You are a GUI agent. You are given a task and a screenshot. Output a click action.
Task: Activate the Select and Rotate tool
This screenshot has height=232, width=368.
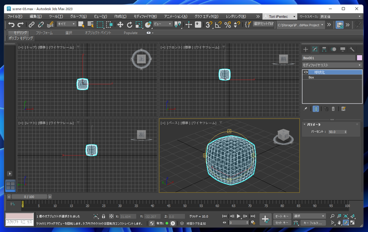click(130, 25)
